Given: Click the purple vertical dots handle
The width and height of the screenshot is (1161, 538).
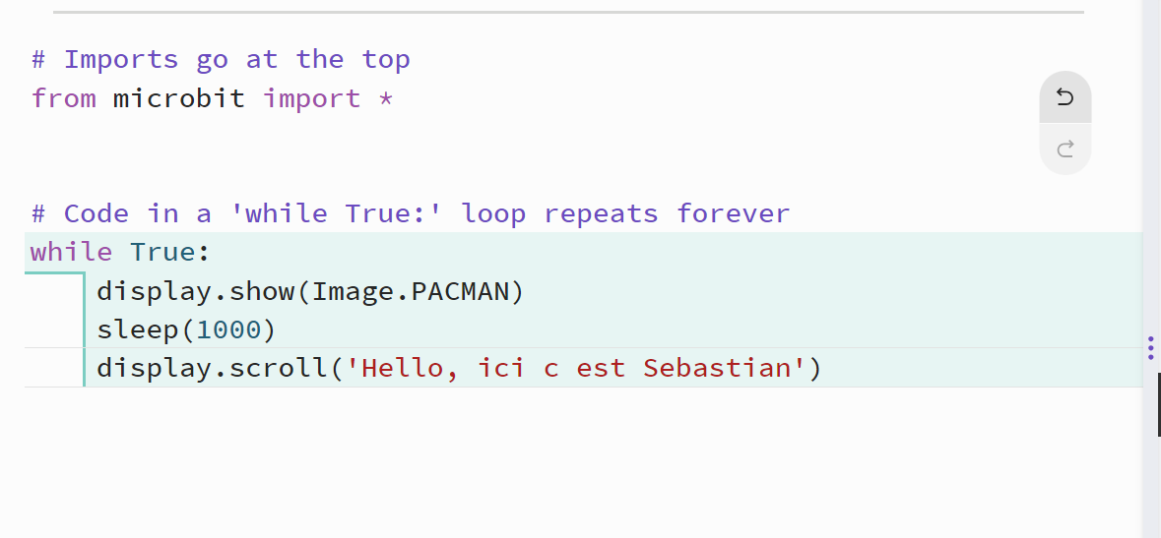Looking at the screenshot, I should click(1150, 348).
